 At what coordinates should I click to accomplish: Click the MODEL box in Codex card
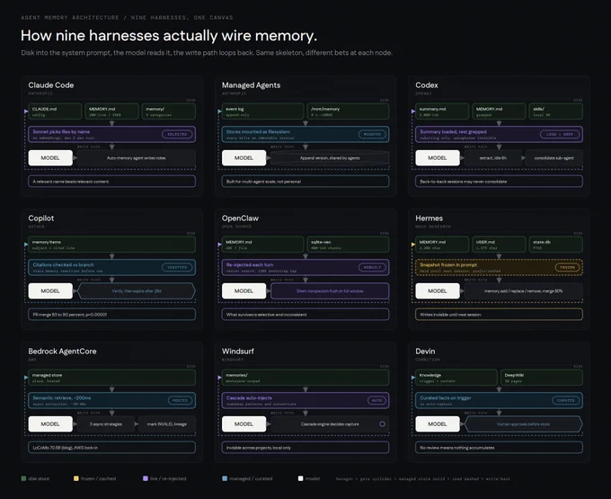click(438, 158)
